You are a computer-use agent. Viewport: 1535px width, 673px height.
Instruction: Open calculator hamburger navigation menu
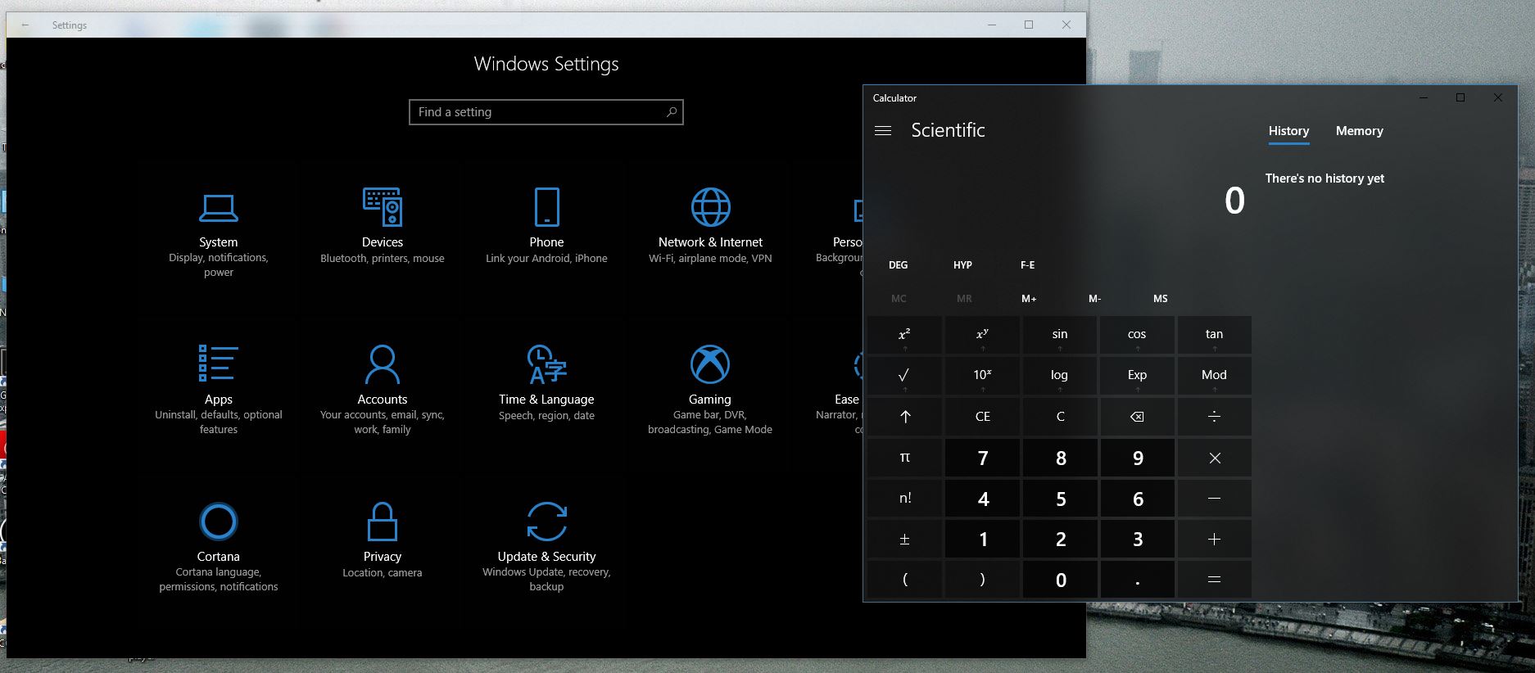point(883,131)
